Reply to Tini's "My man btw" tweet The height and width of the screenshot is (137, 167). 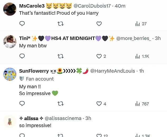(x=22, y=56)
